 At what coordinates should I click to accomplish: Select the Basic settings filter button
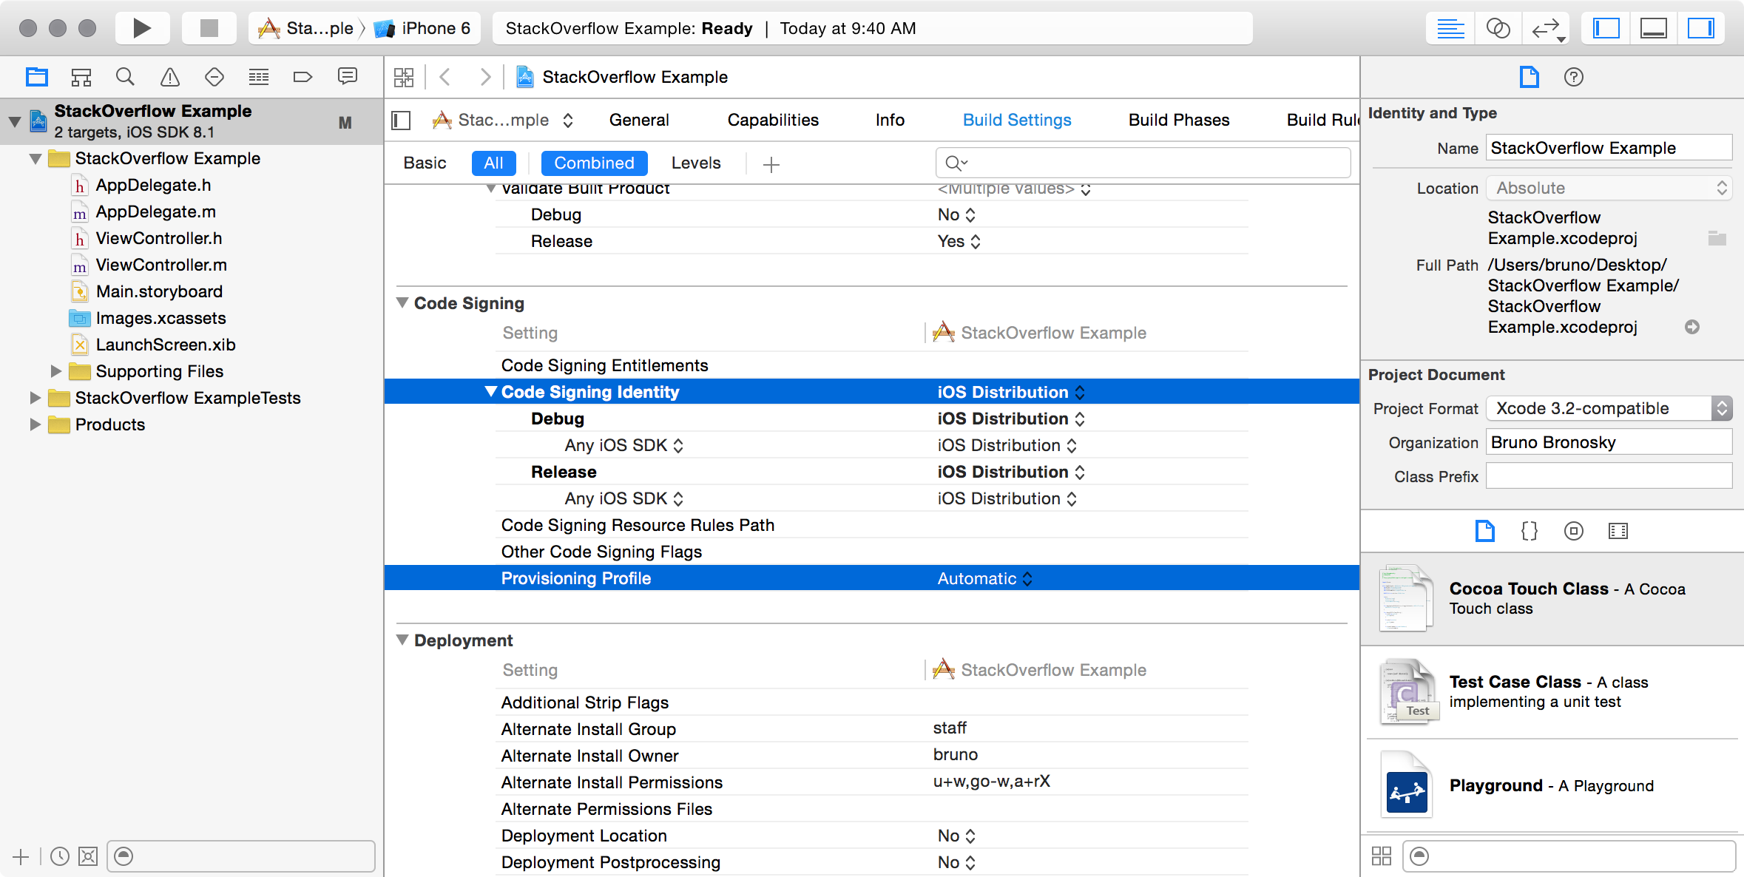(425, 163)
